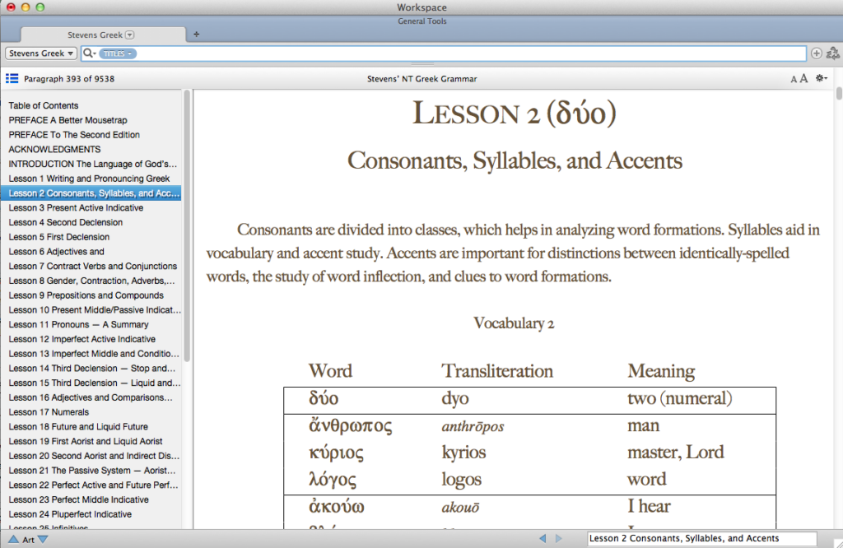Toggle the table of contents list icon

pyautogui.click(x=12, y=78)
